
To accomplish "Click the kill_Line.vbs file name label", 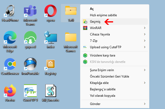I will (51, 100).
